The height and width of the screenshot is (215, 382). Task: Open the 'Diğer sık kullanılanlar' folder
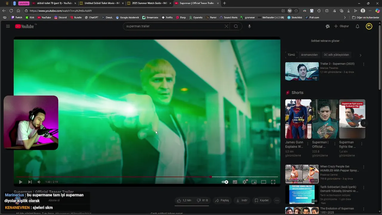pyautogui.click(x=366, y=18)
